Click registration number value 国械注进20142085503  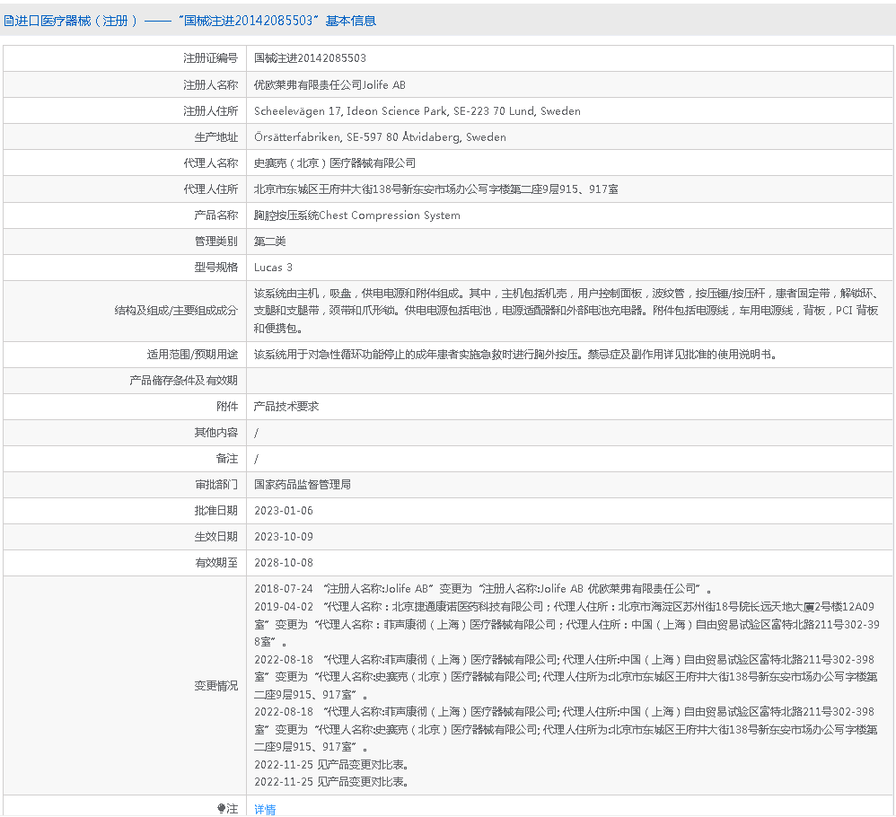click(x=310, y=58)
